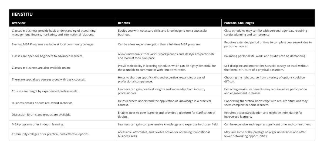The width and height of the screenshot is (324, 149).
Task: Click the discussion forums and groups cell
Action: coord(62,115)
